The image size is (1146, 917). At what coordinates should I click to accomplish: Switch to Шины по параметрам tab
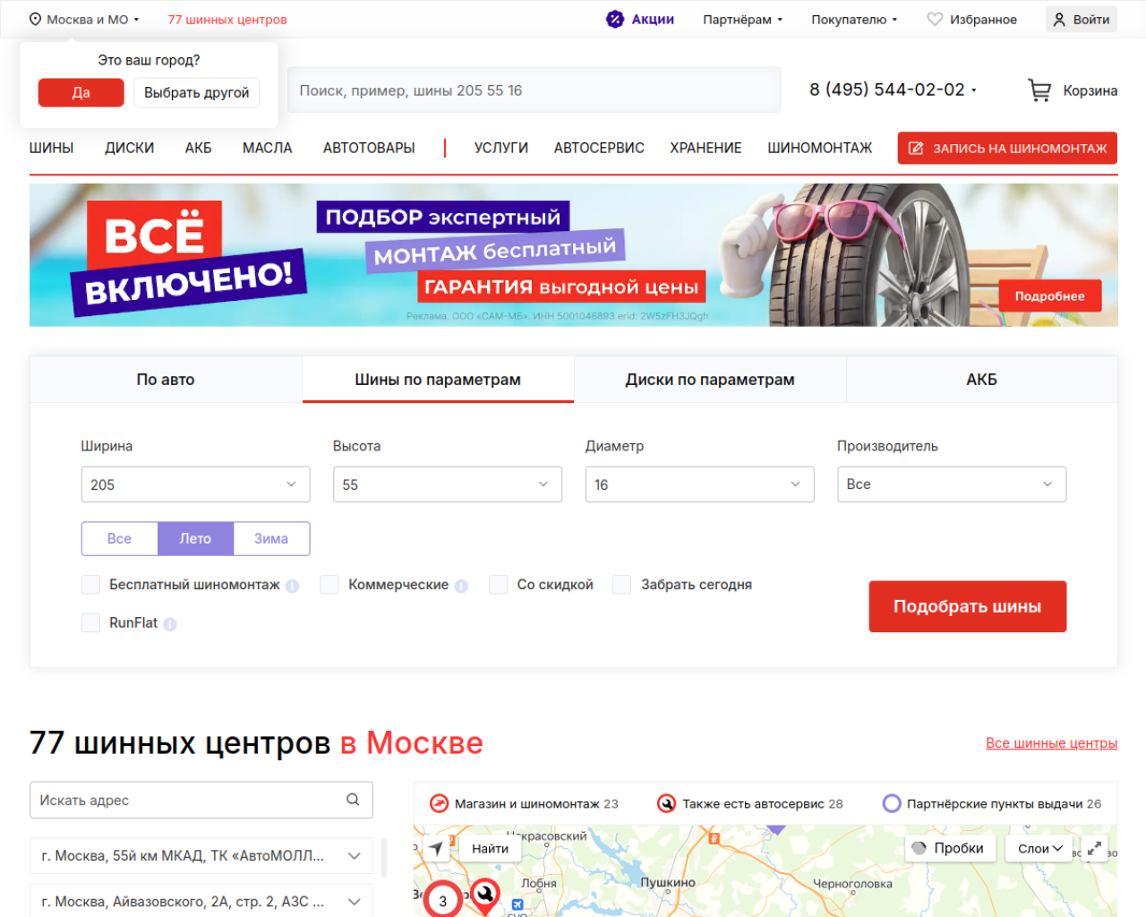point(438,380)
